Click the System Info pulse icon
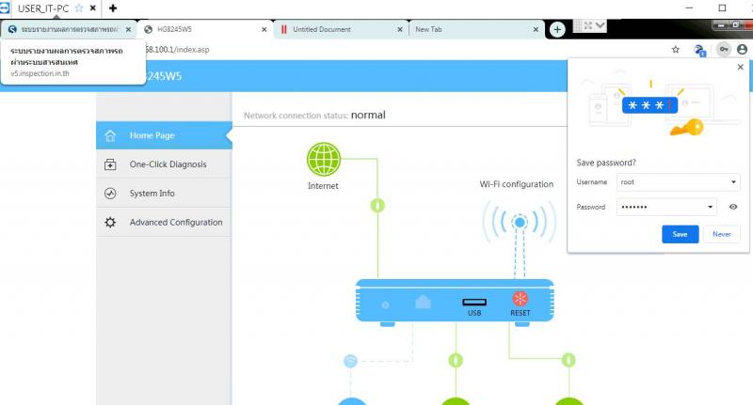Viewport: 753px width, 405px height. tap(110, 194)
